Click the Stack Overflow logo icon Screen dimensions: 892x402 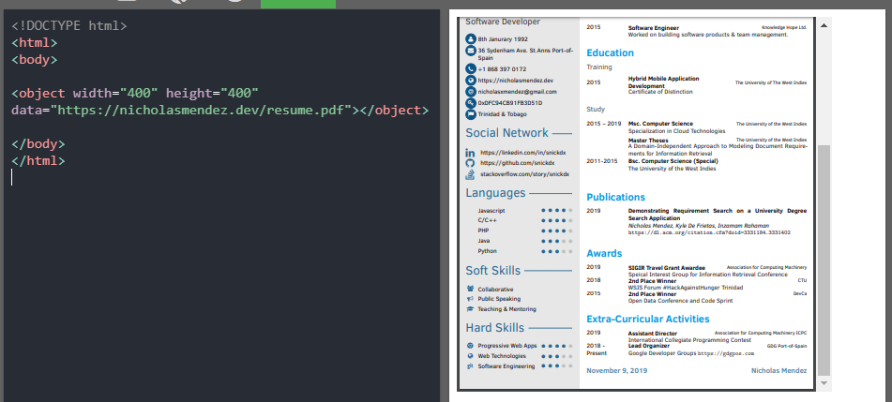470,174
